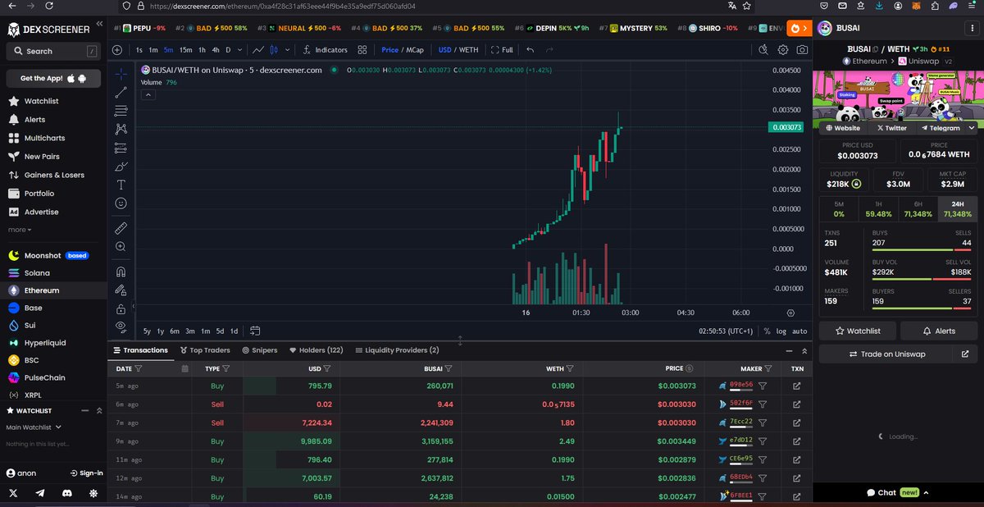
Task: Toggle auto scale on chart
Action: (x=799, y=331)
